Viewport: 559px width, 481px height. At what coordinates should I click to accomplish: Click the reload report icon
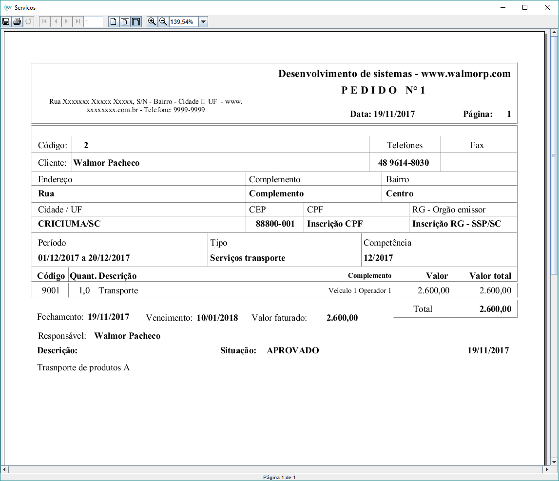click(x=28, y=22)
